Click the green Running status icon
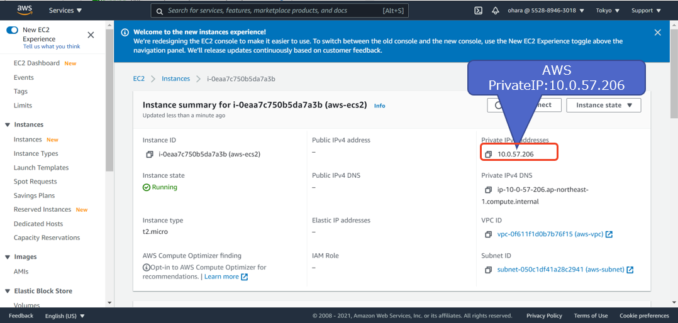 pyautogui.click(x=146, y=187)
